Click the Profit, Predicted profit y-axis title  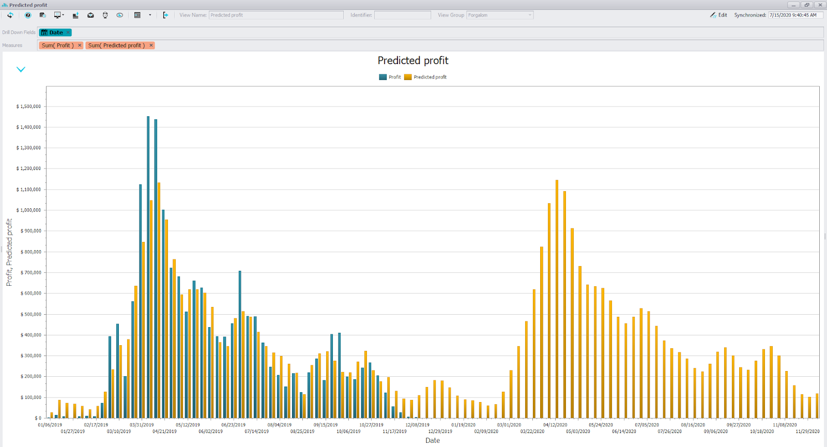pos(9,252)
